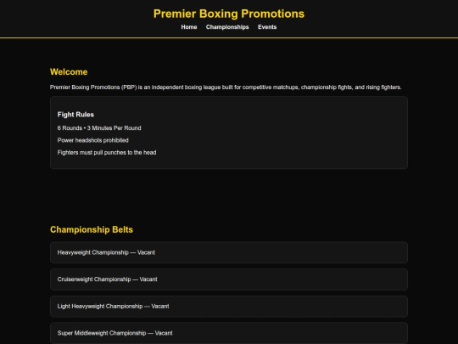Click the Vacant status of Cruiserweight belt
The height and width of the screenshot is (344, 458).
(148, 279)
